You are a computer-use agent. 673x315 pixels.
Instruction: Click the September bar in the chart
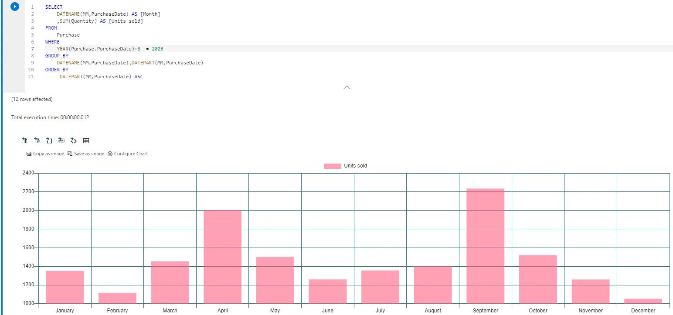point(486,246)
